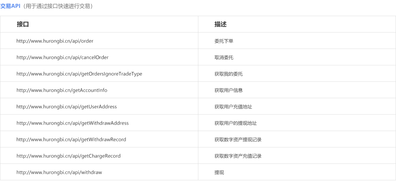
Task: Click the 交易API heading
Action: 10,6
